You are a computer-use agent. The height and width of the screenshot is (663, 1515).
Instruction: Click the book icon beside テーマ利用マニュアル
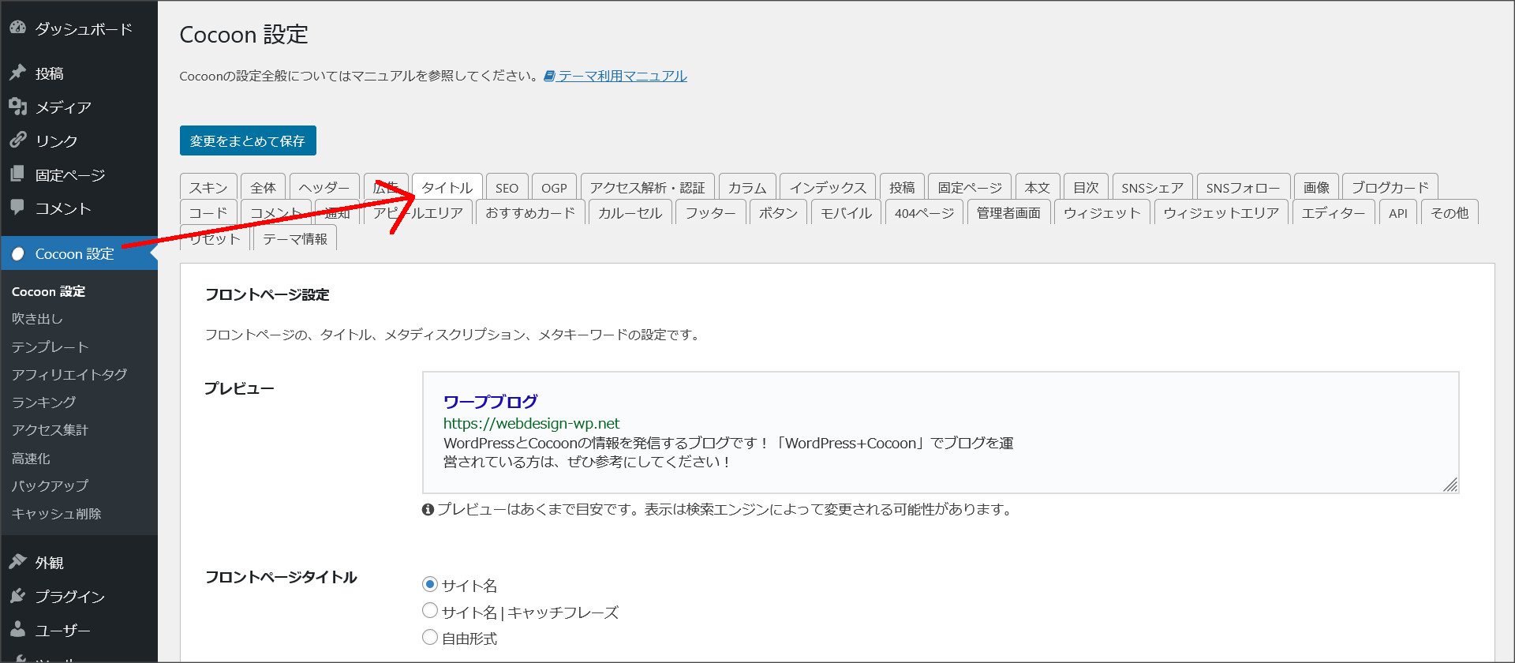(x=550, y=76)
